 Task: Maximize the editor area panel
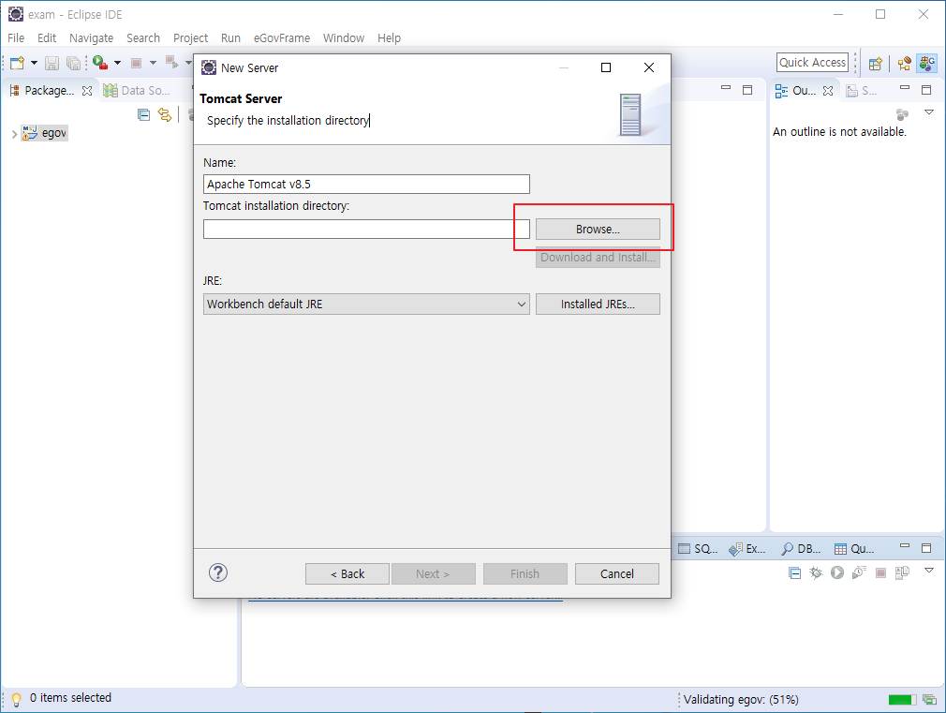tap(747, 90)
